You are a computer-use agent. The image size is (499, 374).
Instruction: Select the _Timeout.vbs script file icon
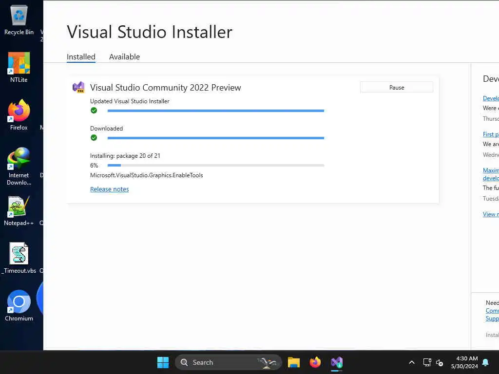tap(19, 258)
